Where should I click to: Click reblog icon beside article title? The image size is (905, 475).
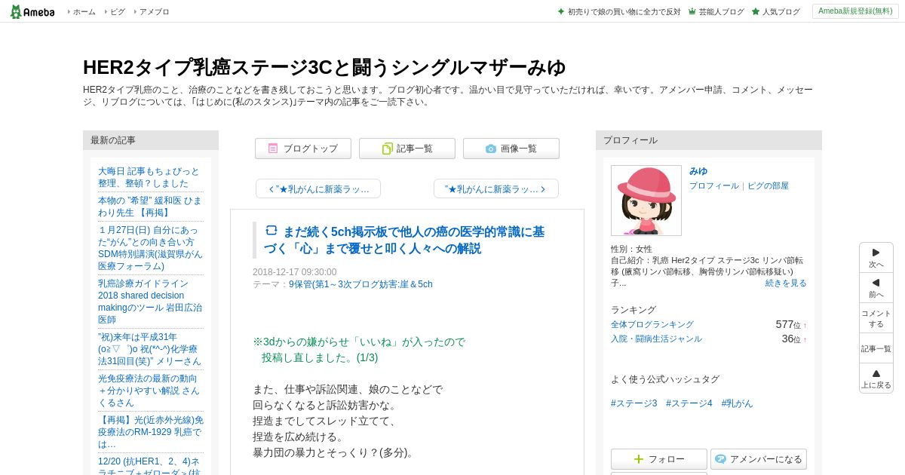271,231
